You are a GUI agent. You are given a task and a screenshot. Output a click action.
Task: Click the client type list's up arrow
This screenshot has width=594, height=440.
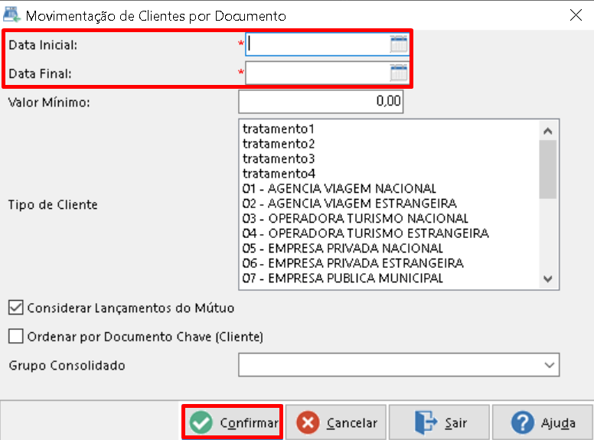coord(548,131)
